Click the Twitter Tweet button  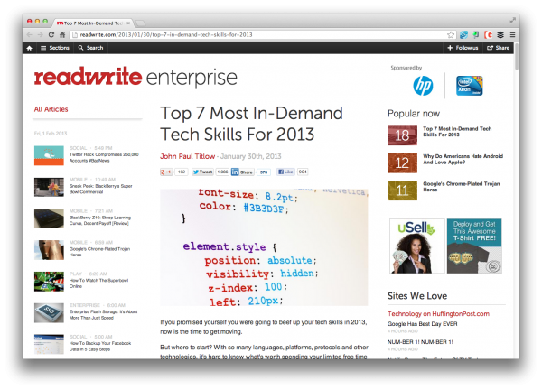pos(202,172)
